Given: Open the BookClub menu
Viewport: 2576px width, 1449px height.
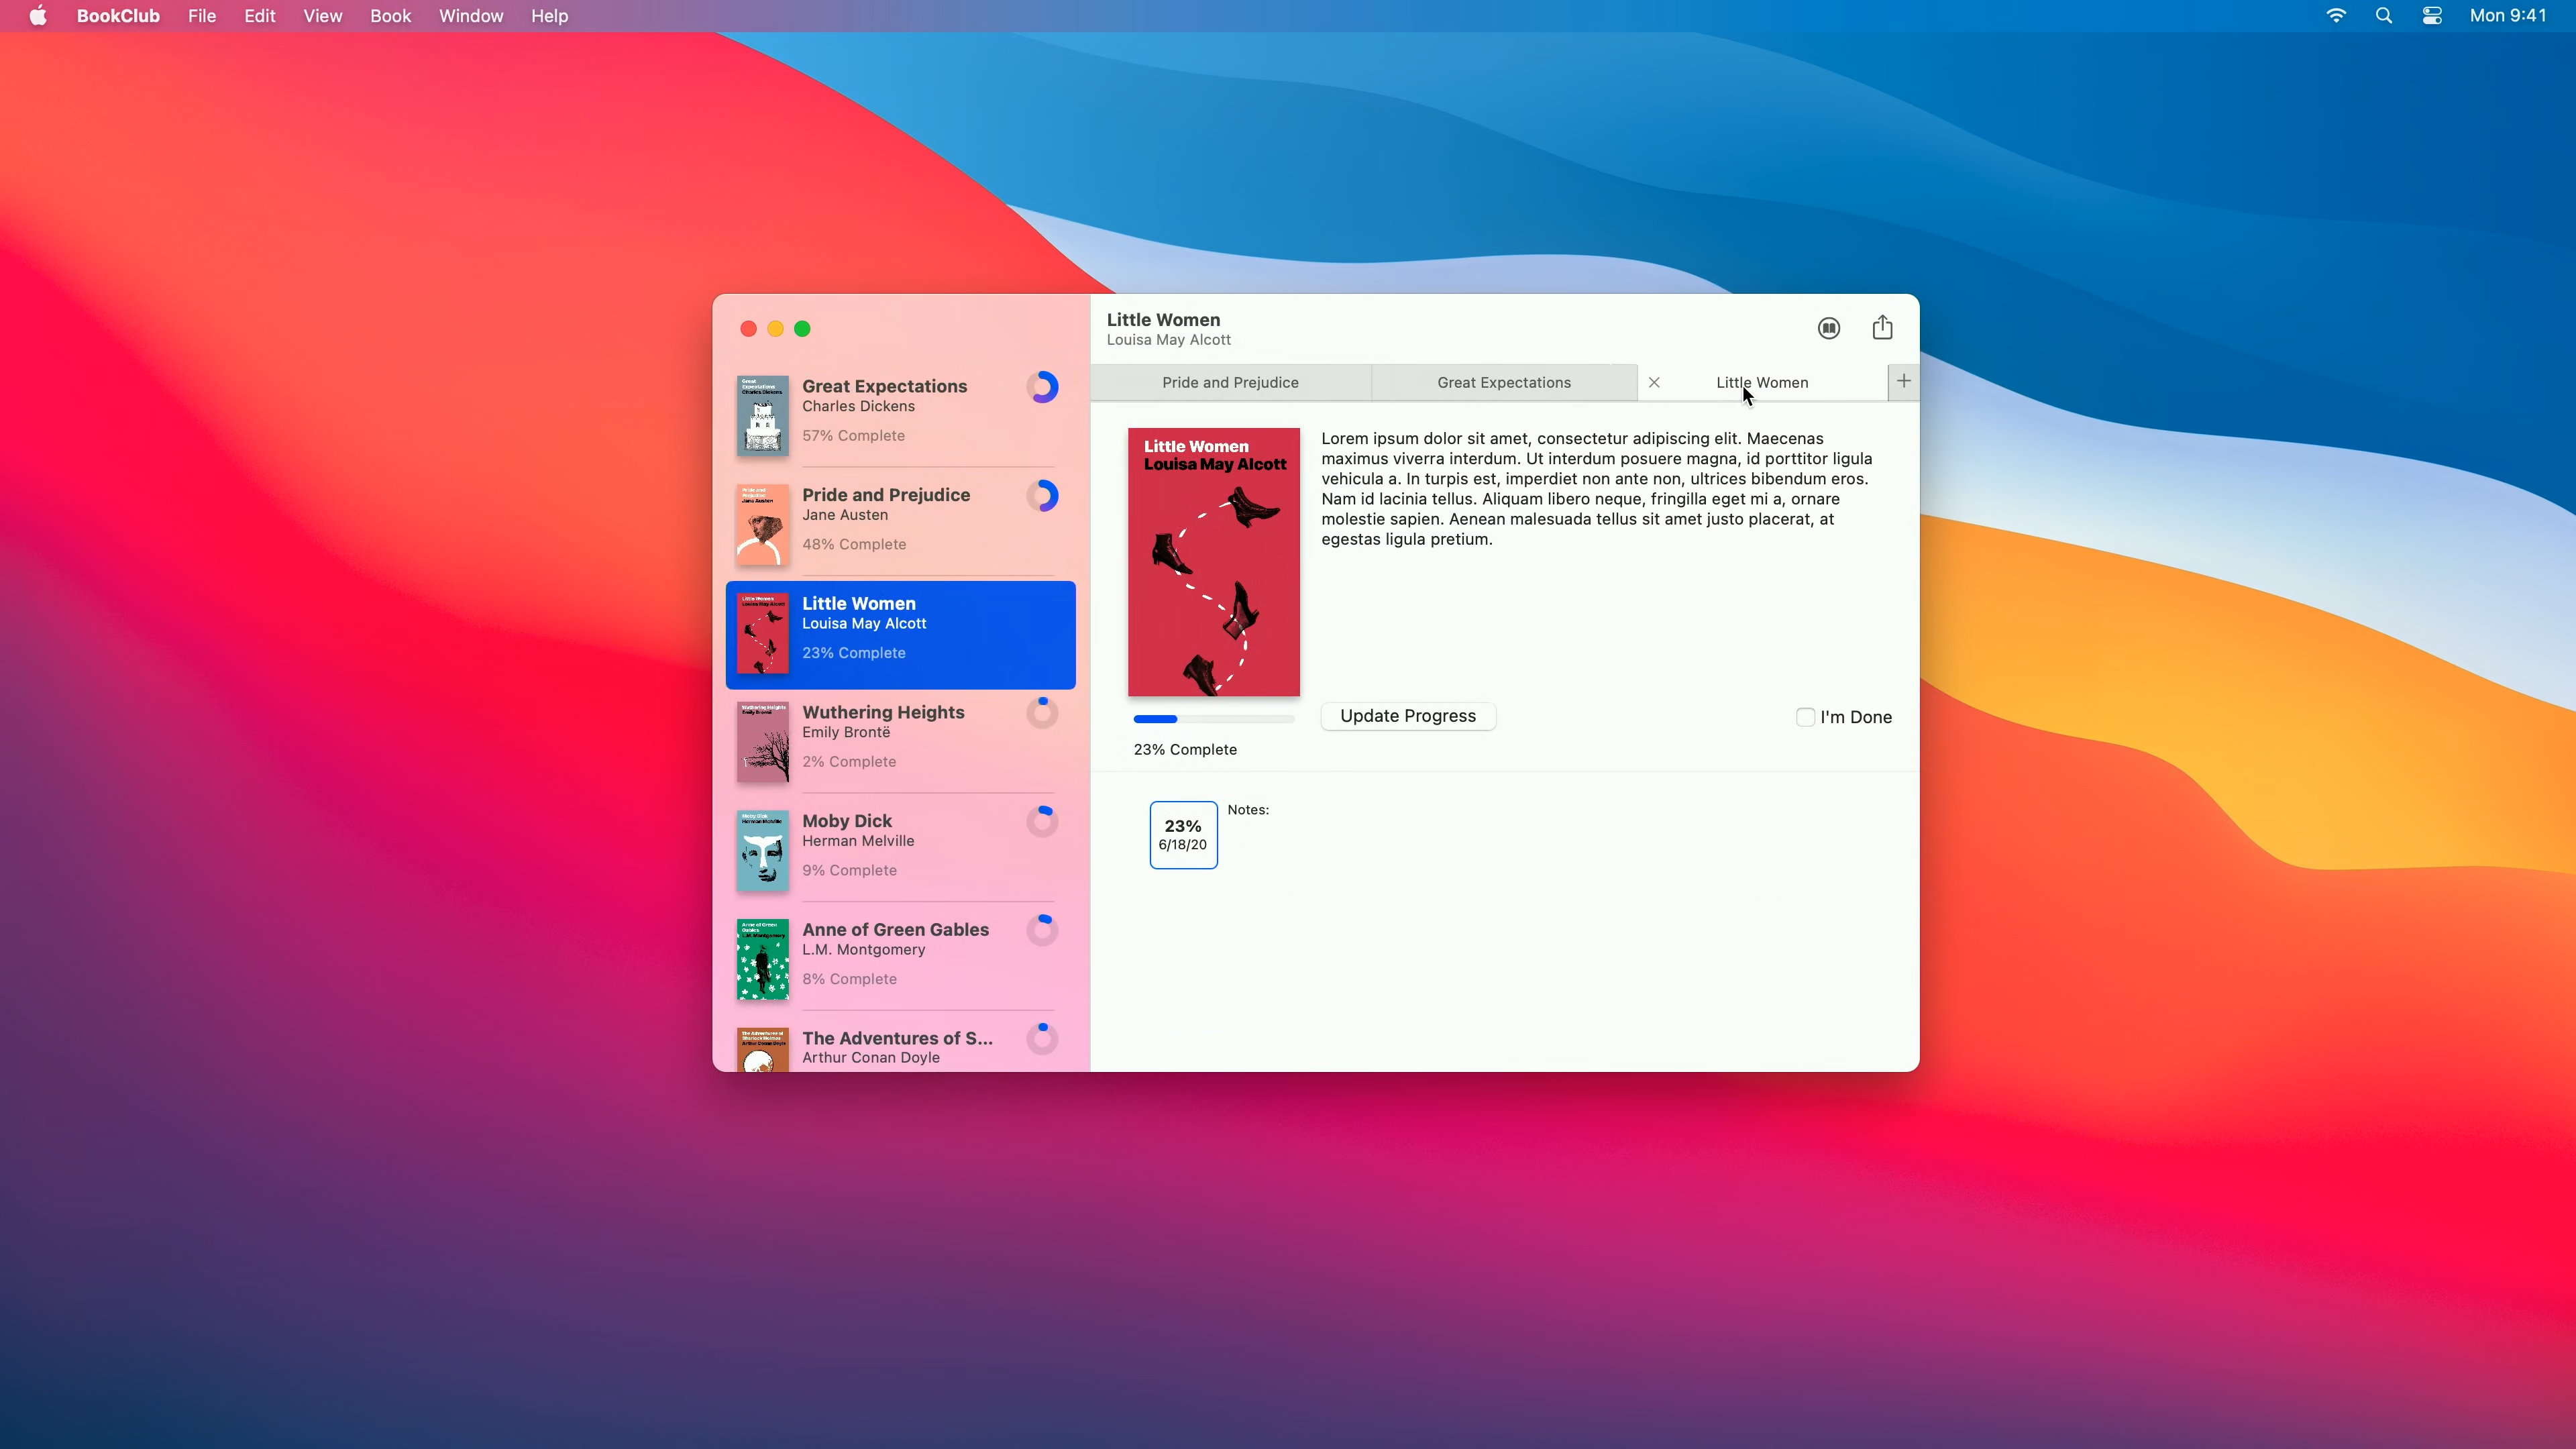Looking at the screenshot, I should tap(118, 16).
